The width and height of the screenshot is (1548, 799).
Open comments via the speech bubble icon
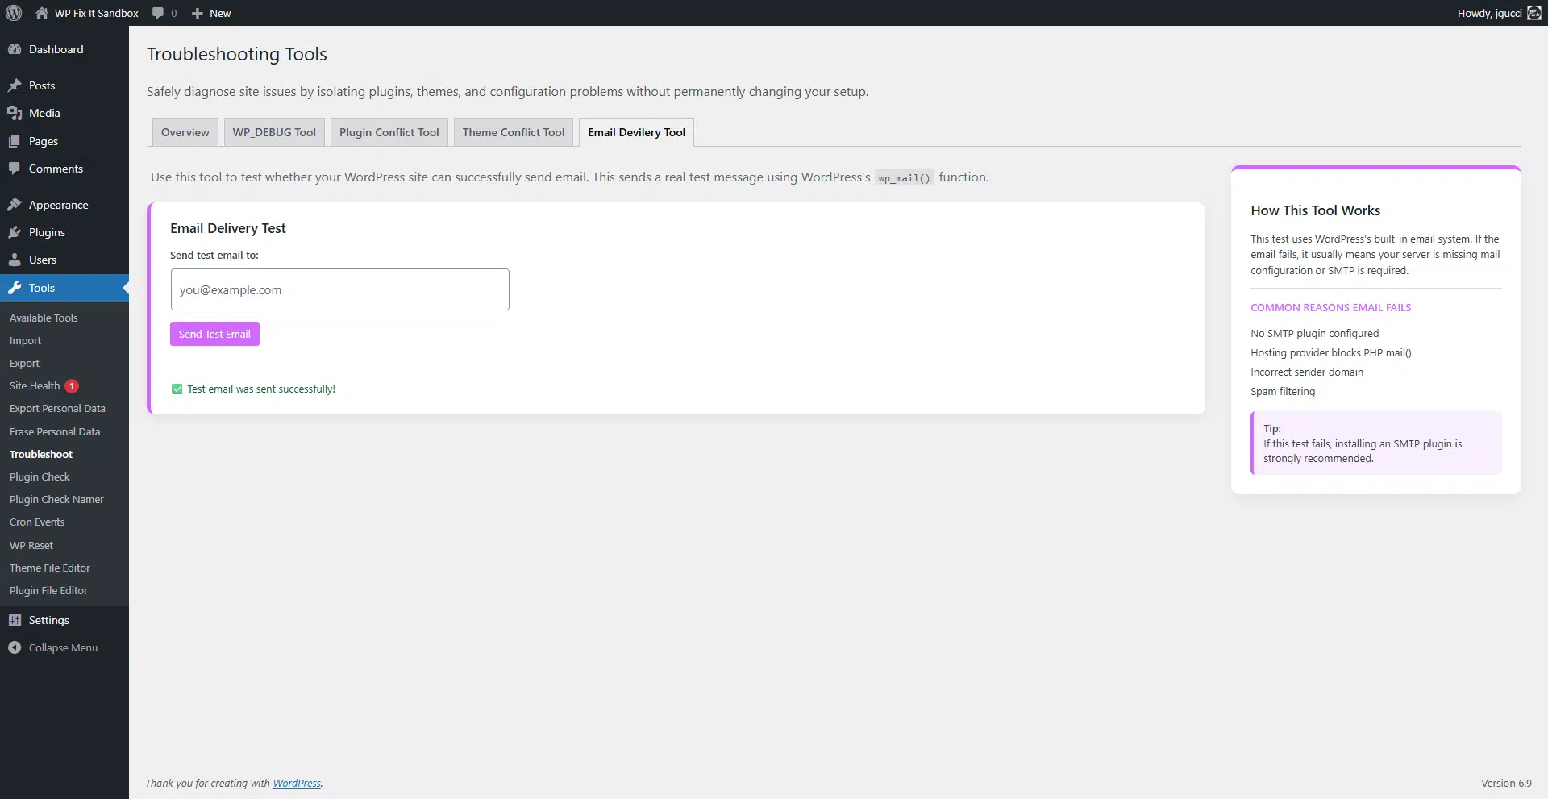[x=158, y=13]
